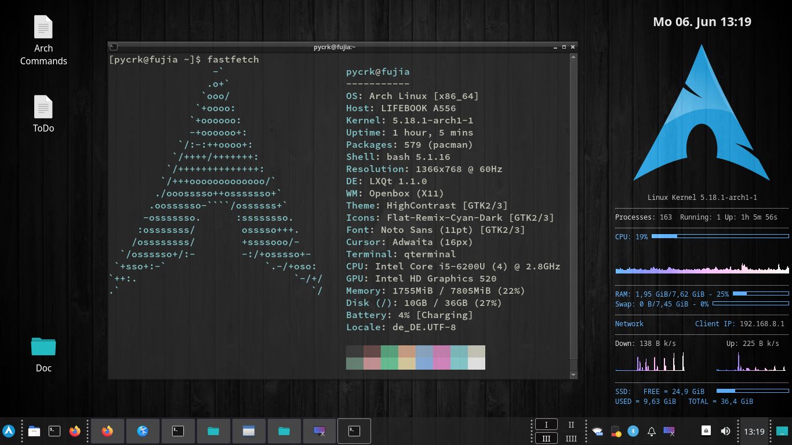Click the 'Icons: Flat-Remix-Cyan-Dark' line

[x=450, y=217]
